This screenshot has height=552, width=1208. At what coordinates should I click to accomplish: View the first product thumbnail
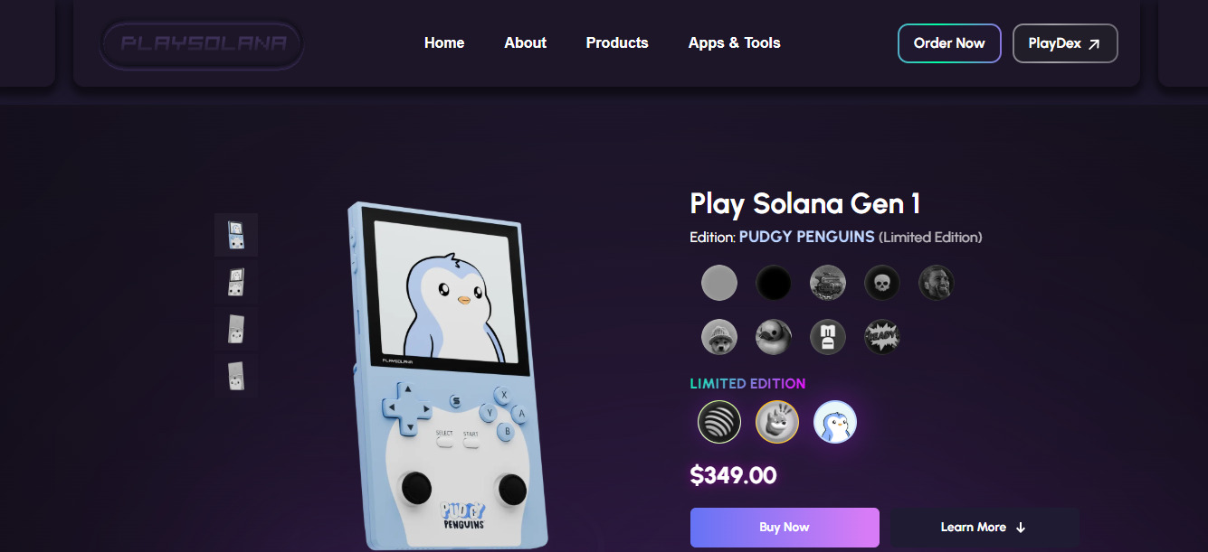236,235
